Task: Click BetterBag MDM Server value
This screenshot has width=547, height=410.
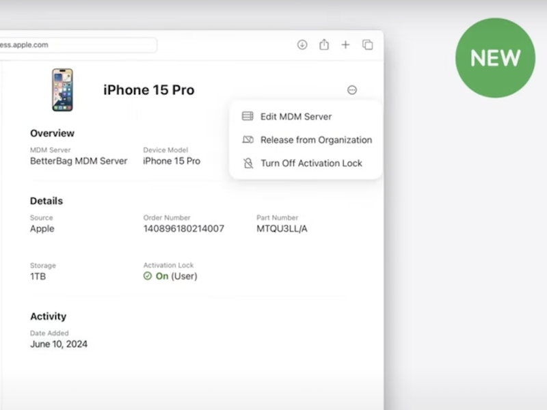Action: pyautogui.click(x=79, y=161)
